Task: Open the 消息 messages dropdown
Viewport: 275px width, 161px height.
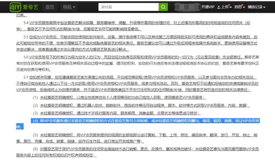Action: point(240,7)
